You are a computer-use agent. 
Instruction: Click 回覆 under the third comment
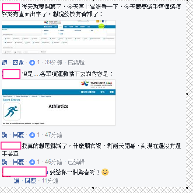[x=18, y=162]
